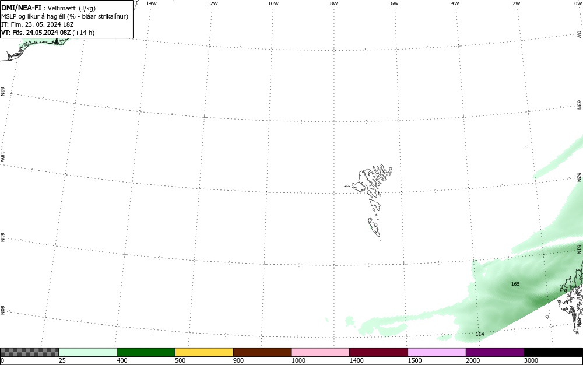Click the legend value 900
This screenshot has height=365, width=583.
coord(238,360)
